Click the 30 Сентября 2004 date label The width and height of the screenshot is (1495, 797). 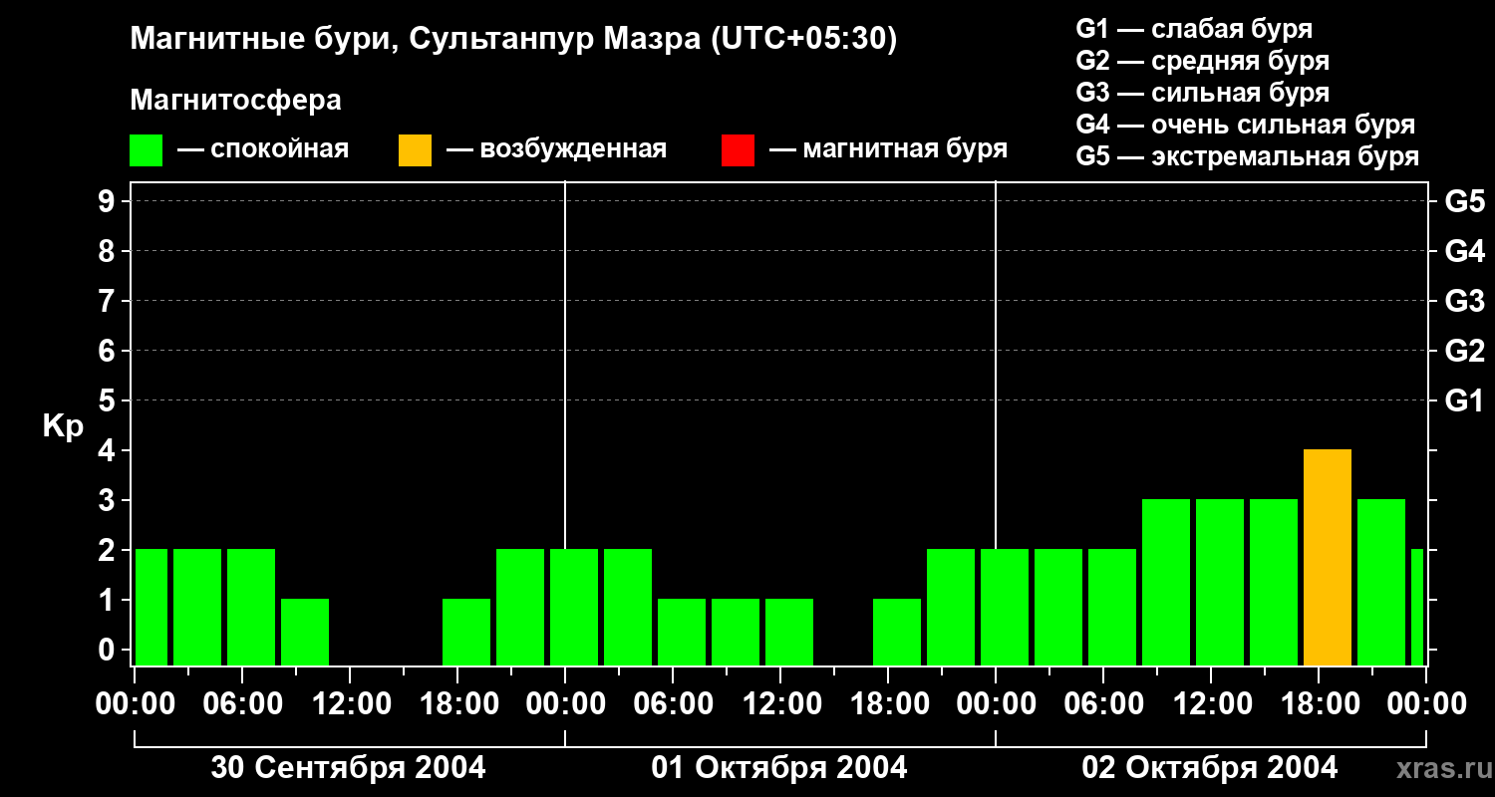point(348,768)
